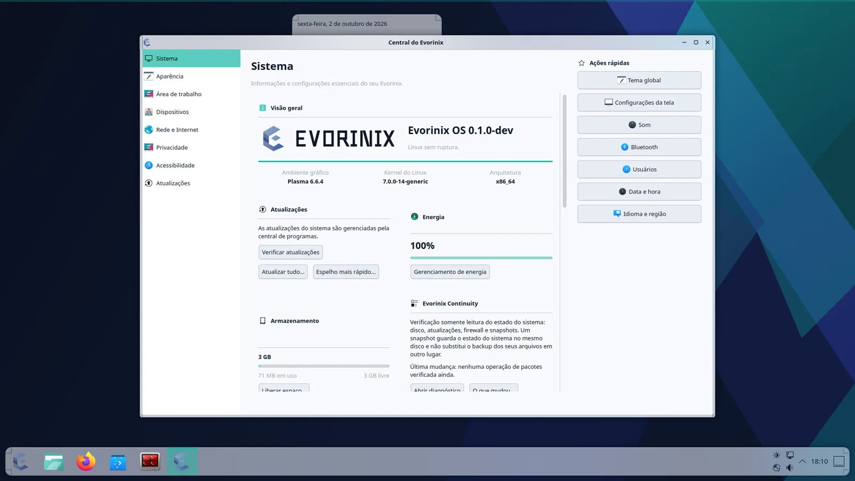Open Bluetooth quick action
Screen dimensions: 855x481
click(639, 147)
